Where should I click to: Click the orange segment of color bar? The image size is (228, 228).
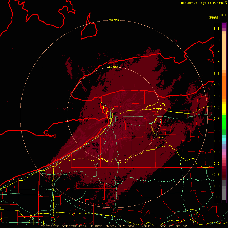[224, 87]
